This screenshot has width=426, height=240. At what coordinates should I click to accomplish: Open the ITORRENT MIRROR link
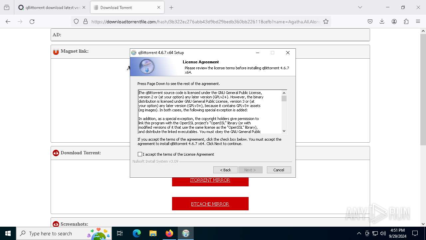pyautogui.click(x=210, y=180)
